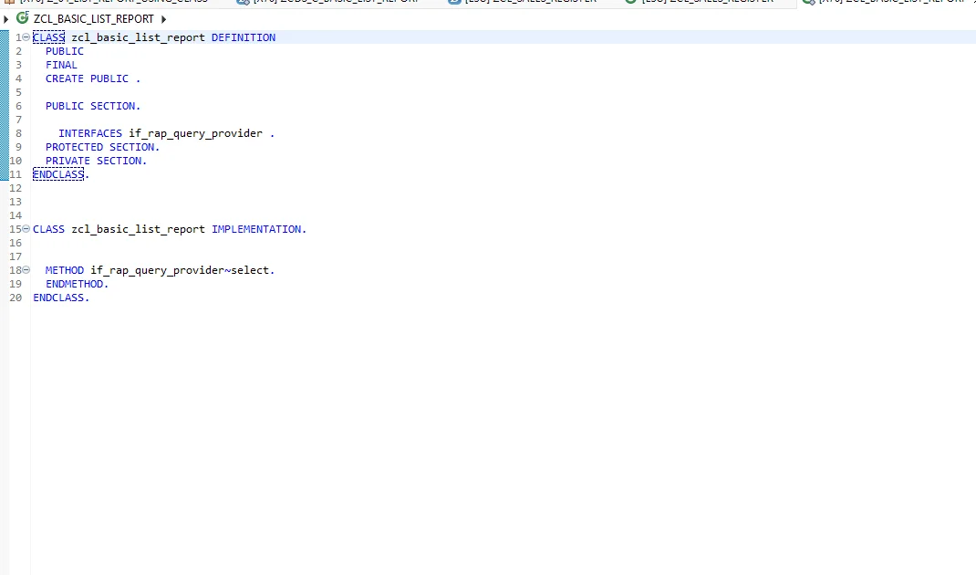The height and width of the screenshot is (575, 976).
Task: Click zcl_basic_list_report on line 1
Action: [x=138, y=37]
